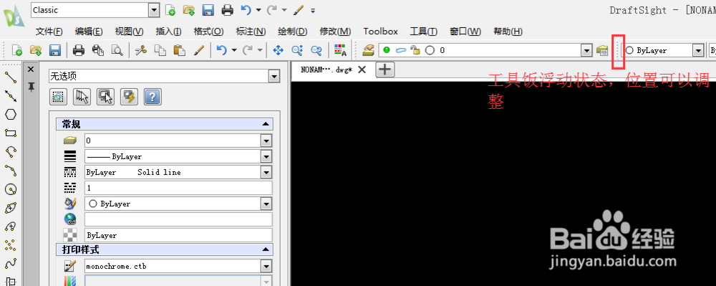Open the 文件(F) menu
The width and height of the screenshot is (716, 286).
click(49, 32)
